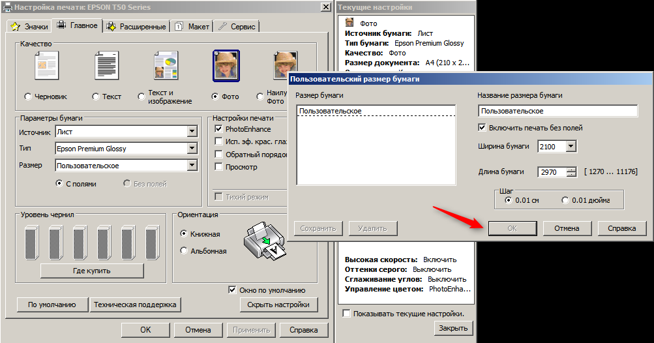Toggle Включить печать без полей checkbox
Image resolution: width=654 pixels, height=343 pixels.
[x=482, y=127]
